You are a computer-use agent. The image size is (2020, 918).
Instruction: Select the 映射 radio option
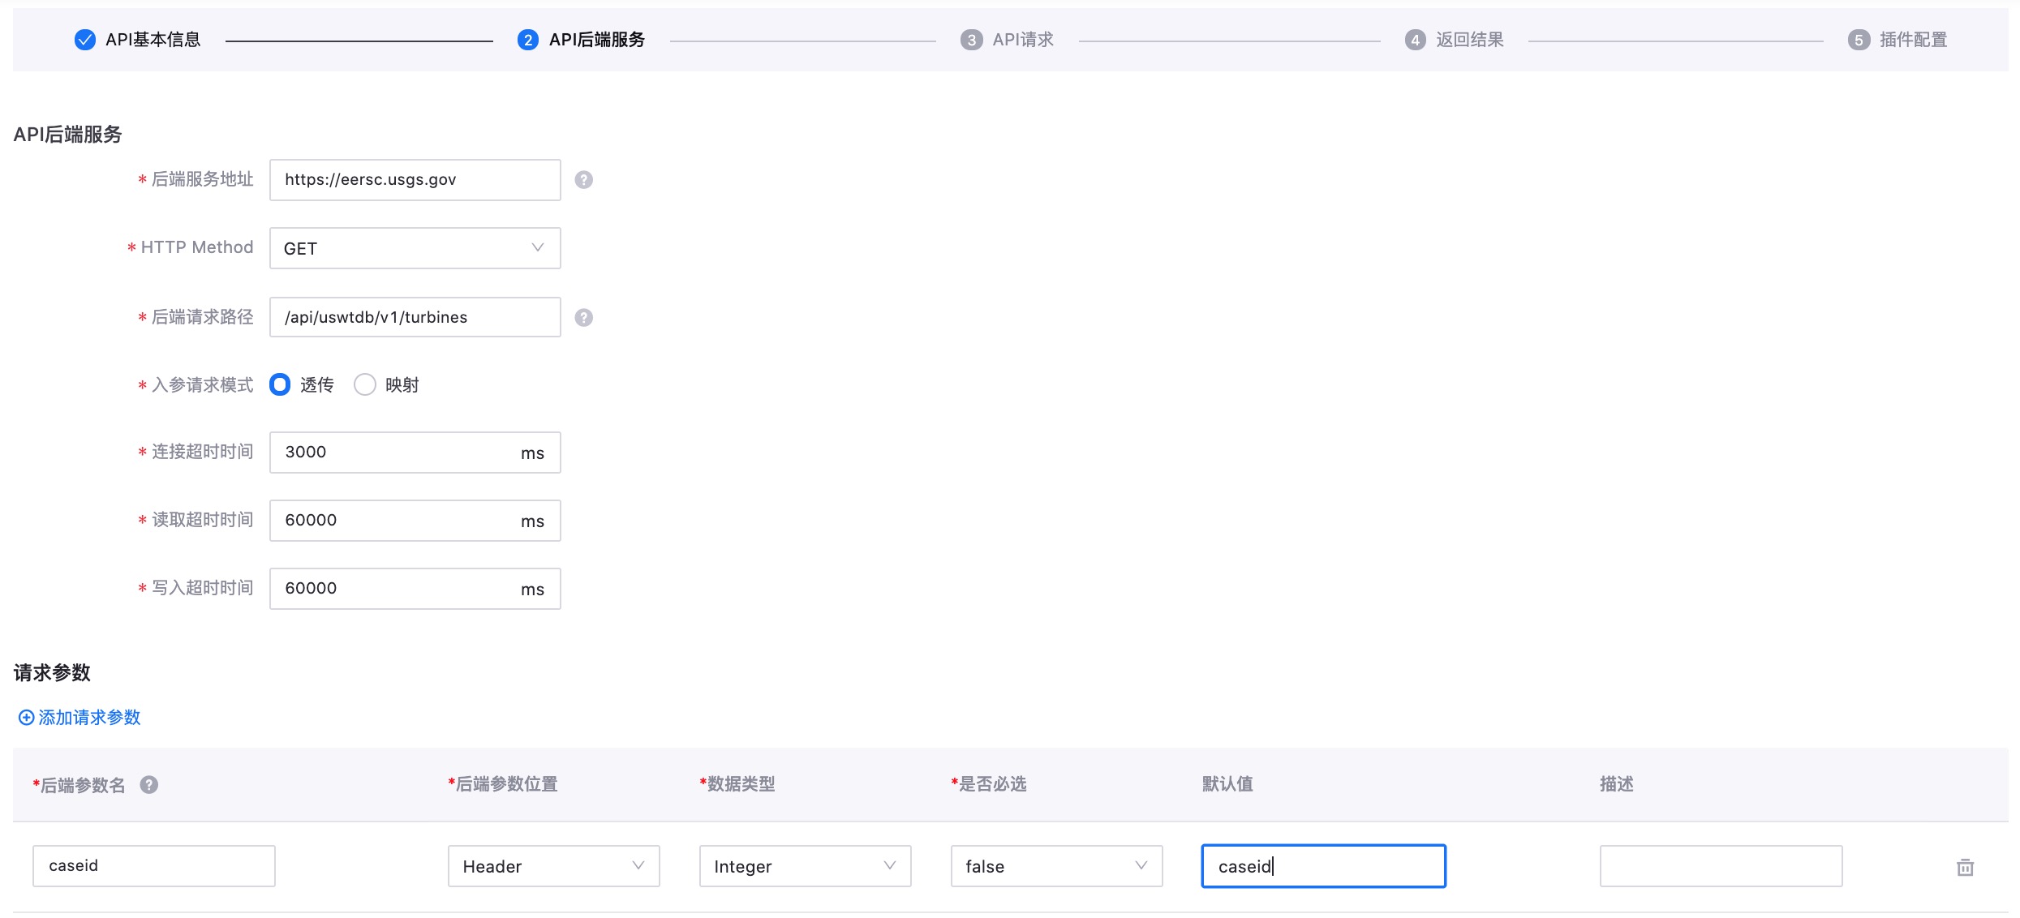pos(365,384)
